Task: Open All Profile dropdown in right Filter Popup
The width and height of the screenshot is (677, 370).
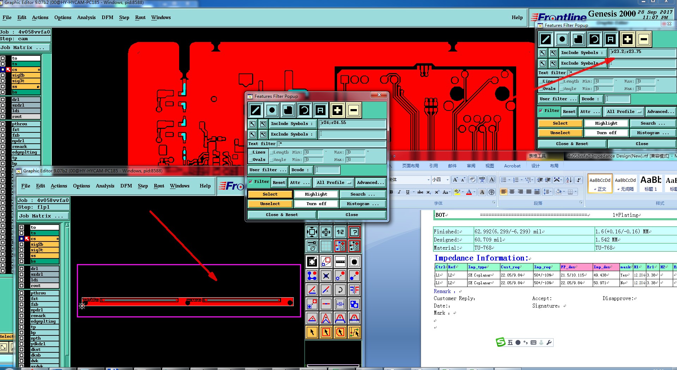Action: pyautogui.click(x=624, y=112)
